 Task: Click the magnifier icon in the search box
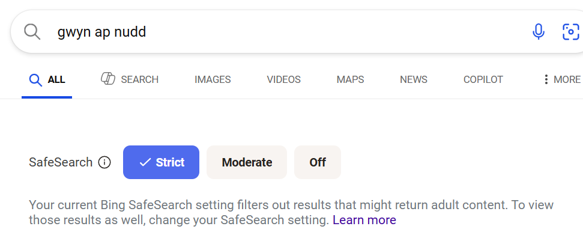click(32, 32)
